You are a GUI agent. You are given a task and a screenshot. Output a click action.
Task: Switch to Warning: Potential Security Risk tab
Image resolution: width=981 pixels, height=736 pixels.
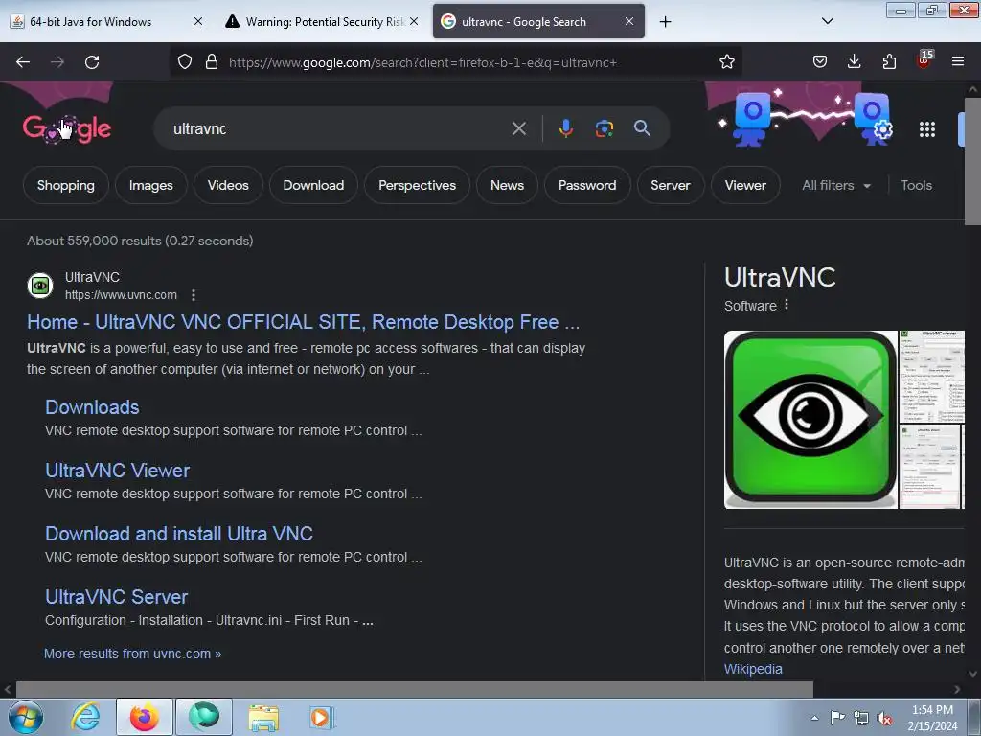coord(325,21)
